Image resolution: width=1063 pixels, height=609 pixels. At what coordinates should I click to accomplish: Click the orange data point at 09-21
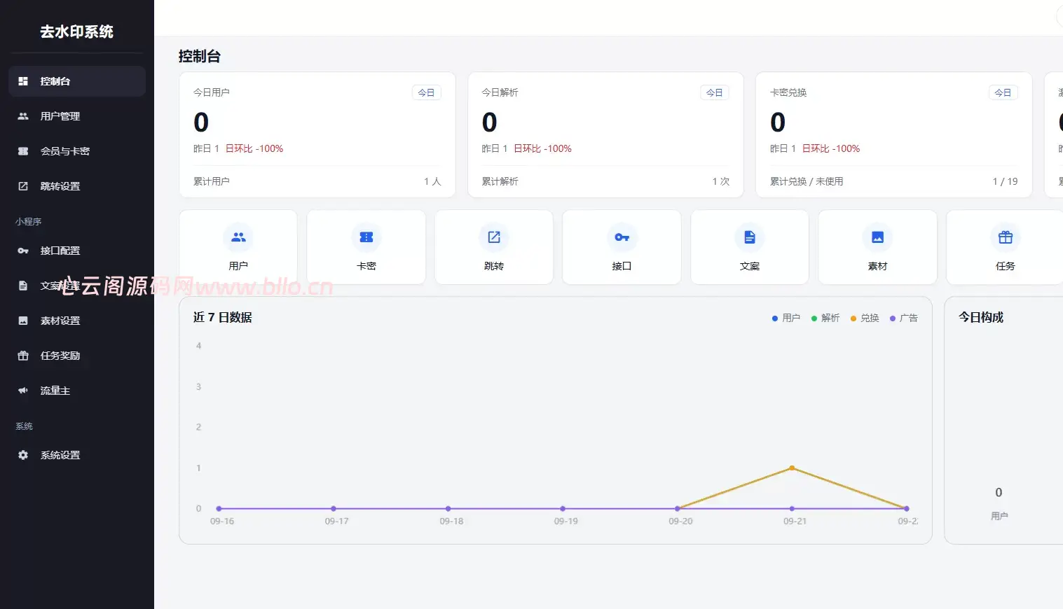[792, 468]
